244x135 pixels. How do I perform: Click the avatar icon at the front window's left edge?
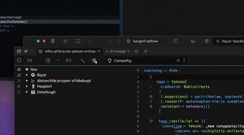click(19, 51)
